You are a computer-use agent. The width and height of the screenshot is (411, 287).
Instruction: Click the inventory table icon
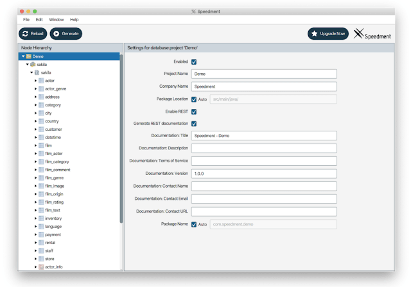(41, 218)
